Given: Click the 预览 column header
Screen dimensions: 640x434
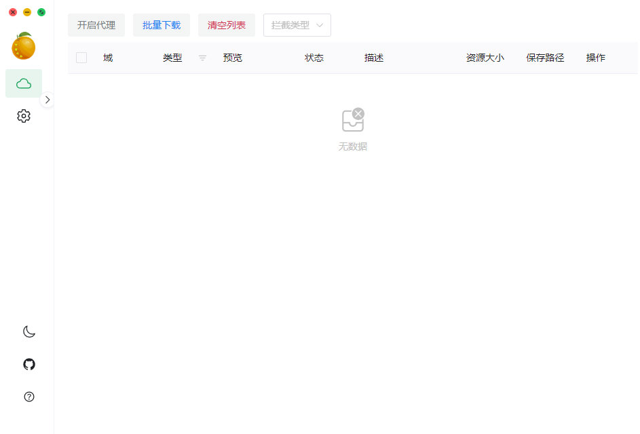Looking at the screenshot, I should 233,58.
